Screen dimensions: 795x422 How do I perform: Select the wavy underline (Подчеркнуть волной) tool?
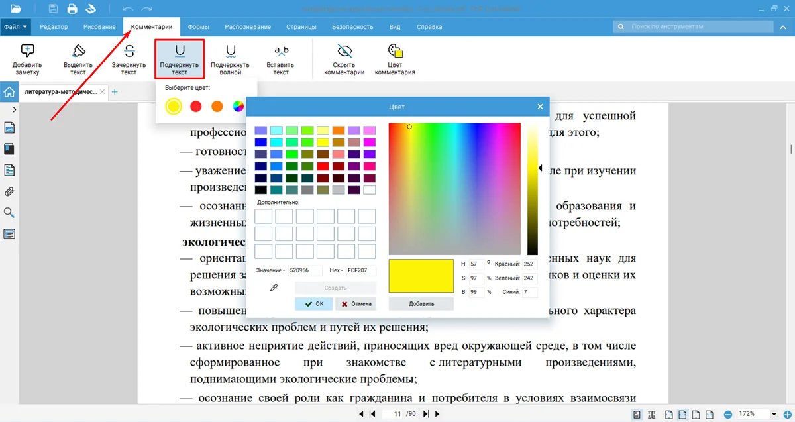(x=230, y=59)
